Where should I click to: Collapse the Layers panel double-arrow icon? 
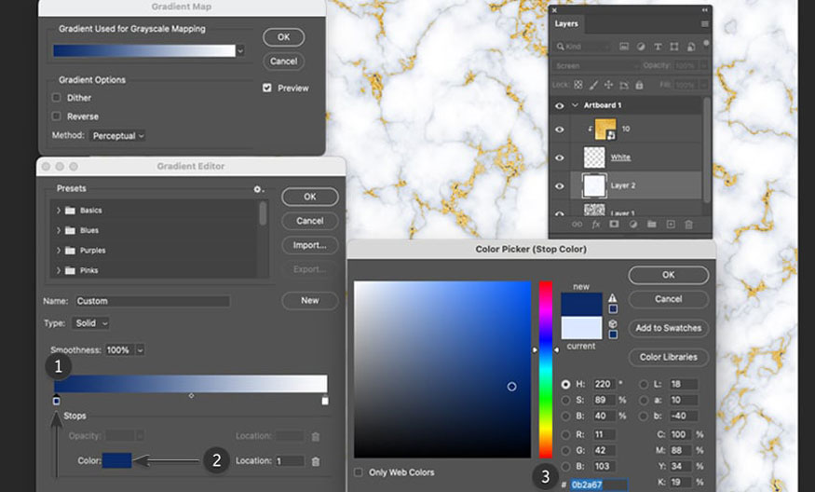pyautogui.click(x=705, y=10)
